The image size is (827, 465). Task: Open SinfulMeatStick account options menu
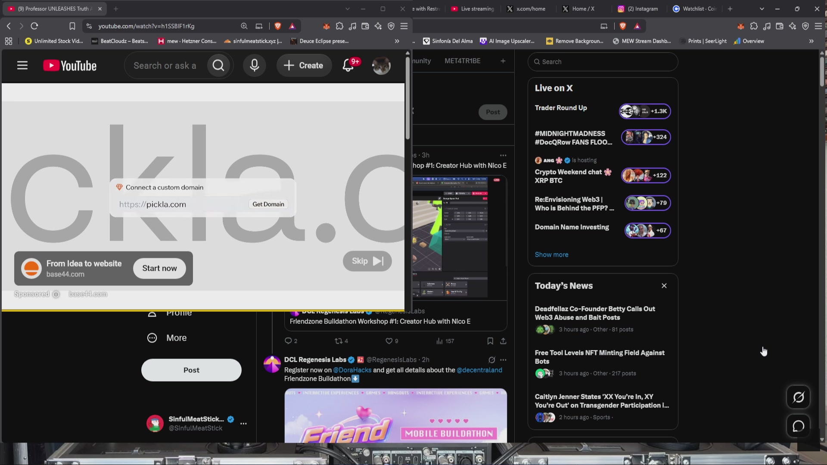243,424
